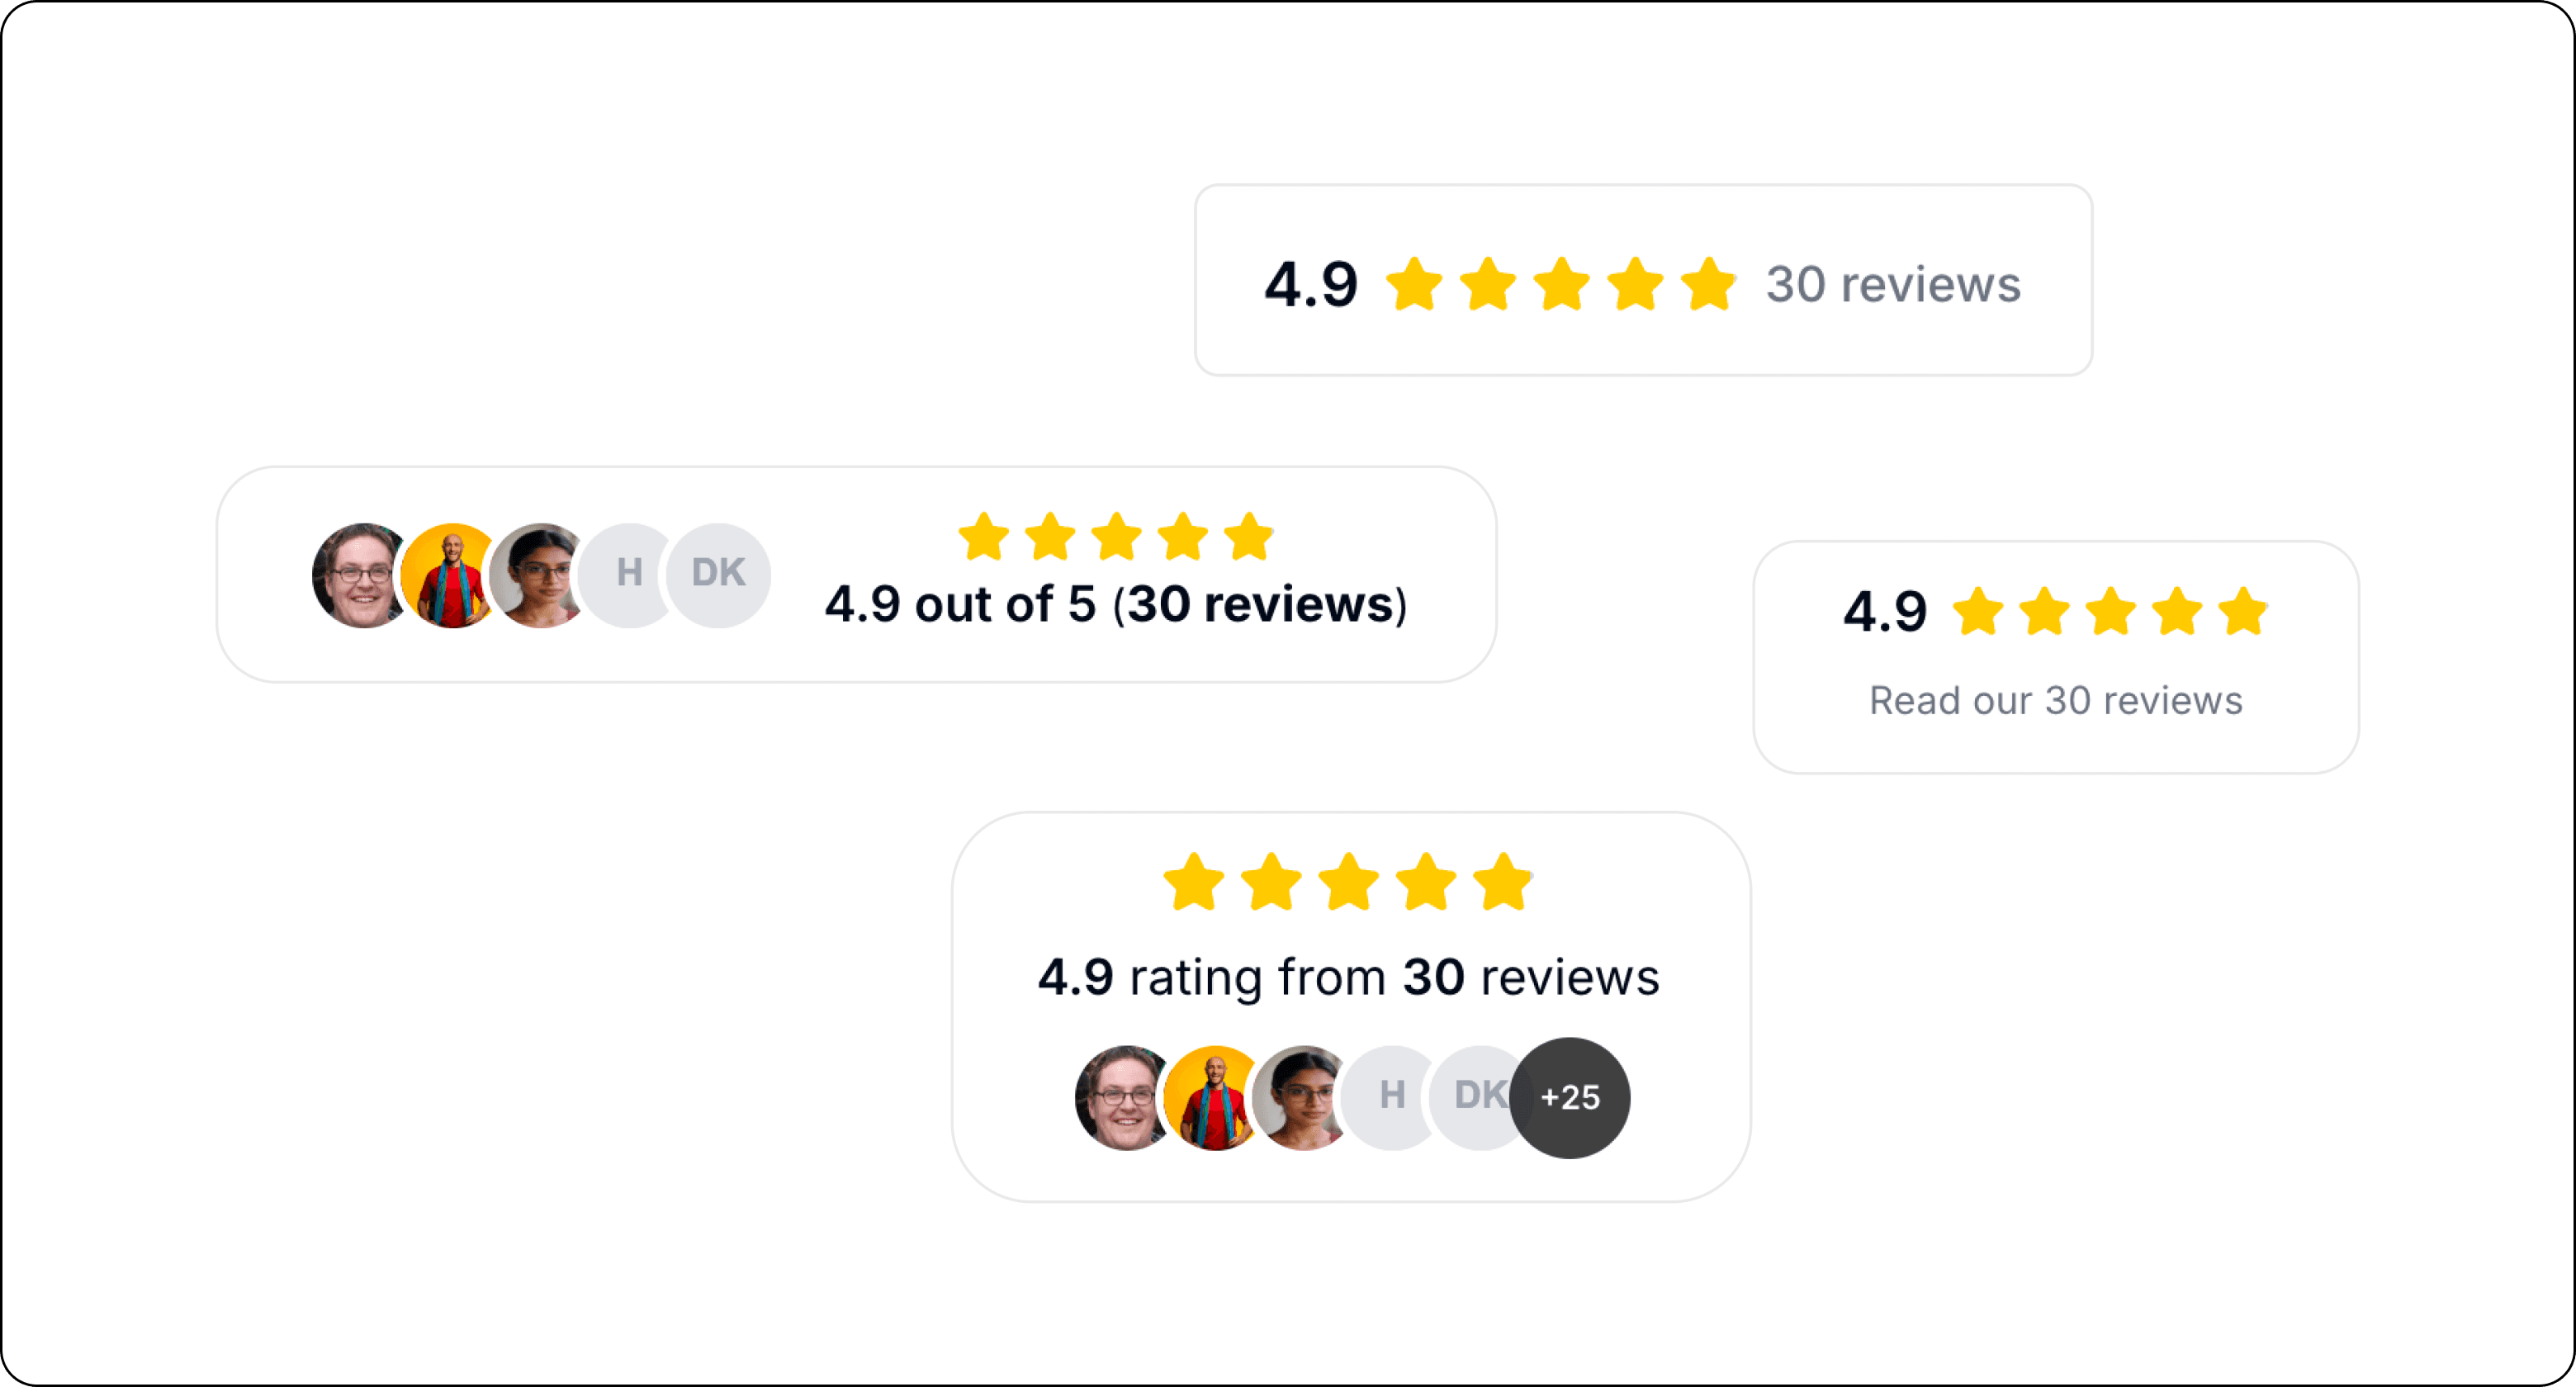Click the '4.9' score in the right-side badge
This screenshot has width=2576, height=1387.
coord(1884,612)
